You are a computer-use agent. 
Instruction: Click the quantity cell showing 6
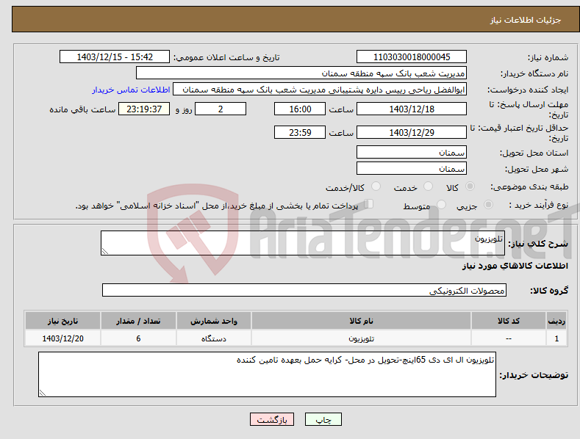138,338
